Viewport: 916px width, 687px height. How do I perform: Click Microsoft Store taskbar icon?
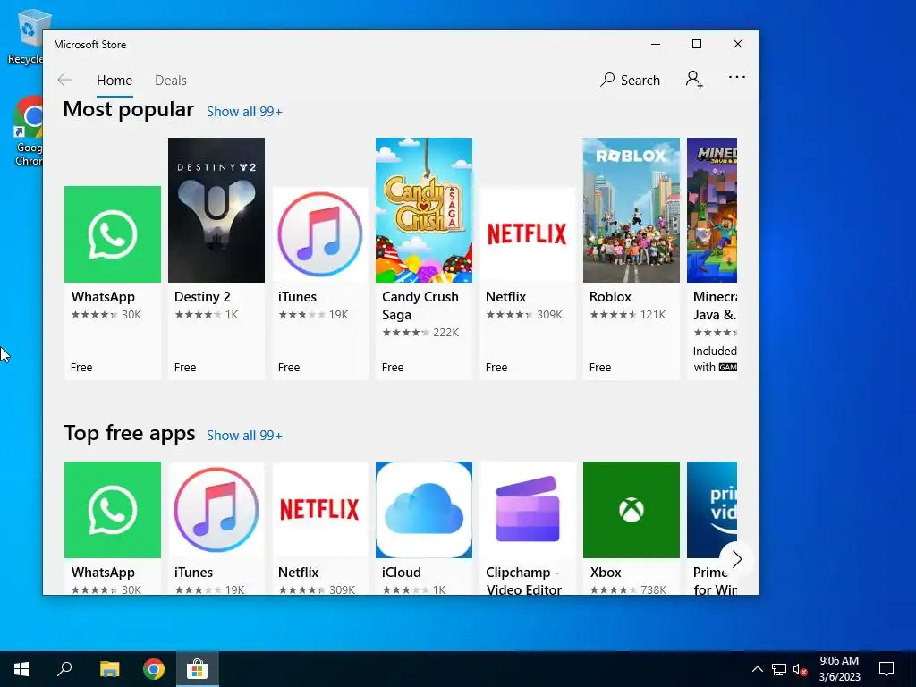click(198, 669)
